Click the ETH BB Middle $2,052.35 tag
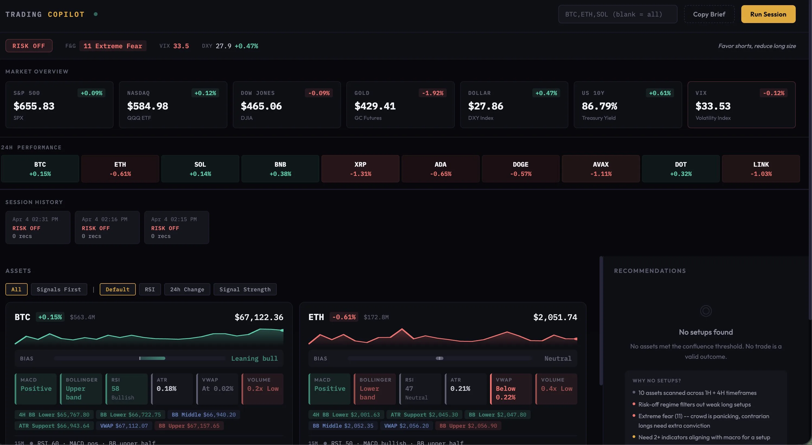This screenshot has height=445, width=812. (343, 426)
